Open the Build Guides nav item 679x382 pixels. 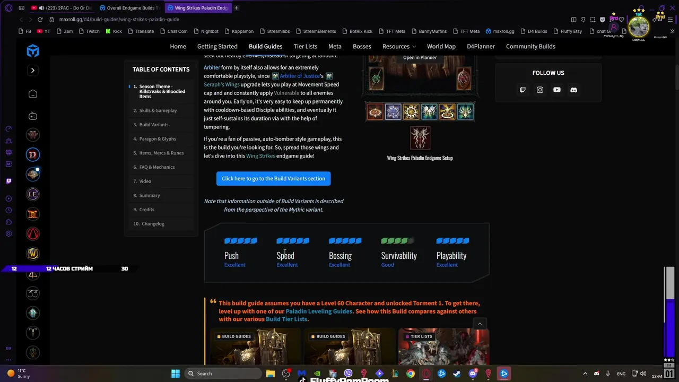click(265, 46)
